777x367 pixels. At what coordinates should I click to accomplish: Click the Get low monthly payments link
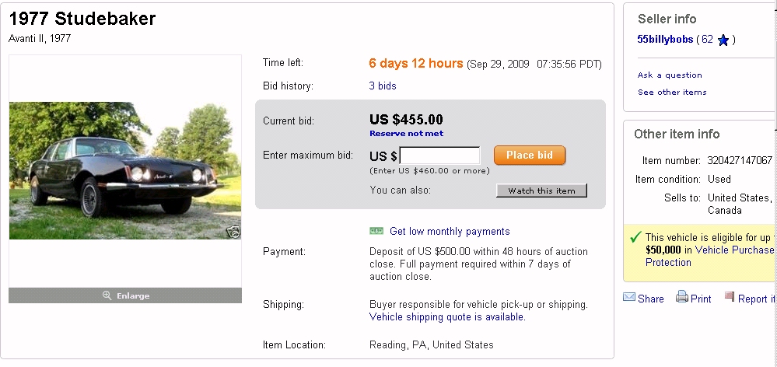pyautogui.click(x=450, y=231)
